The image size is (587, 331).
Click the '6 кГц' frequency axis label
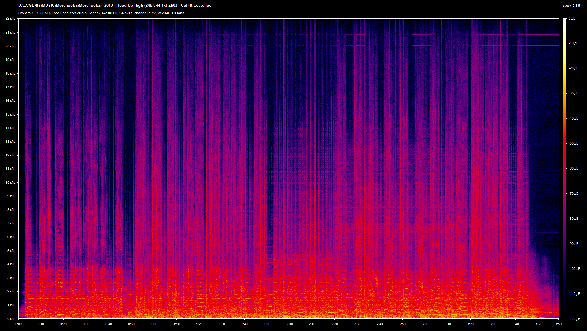tap(11, 237)
